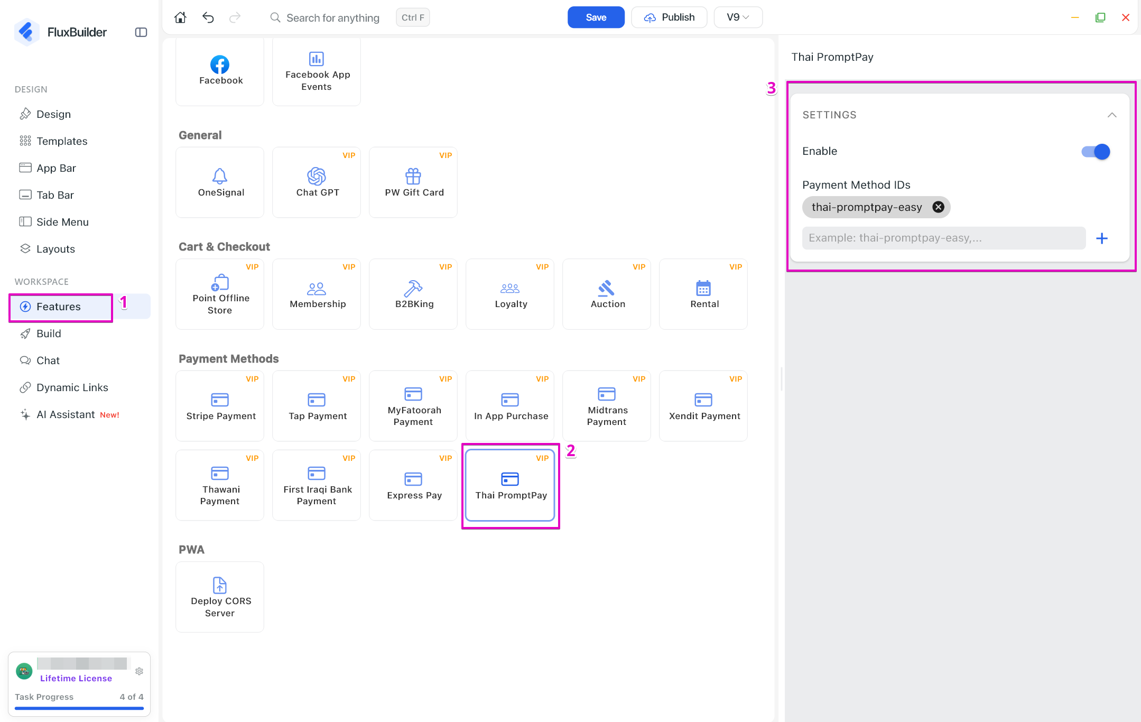Open First Iraqi Bank Payment card
The image size is (1141, 722).
click(317, 485)
